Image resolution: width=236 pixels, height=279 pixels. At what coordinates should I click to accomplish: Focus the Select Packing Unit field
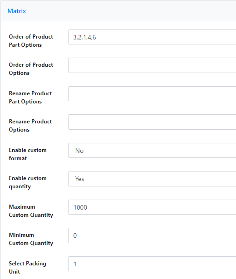pos(152,264)
